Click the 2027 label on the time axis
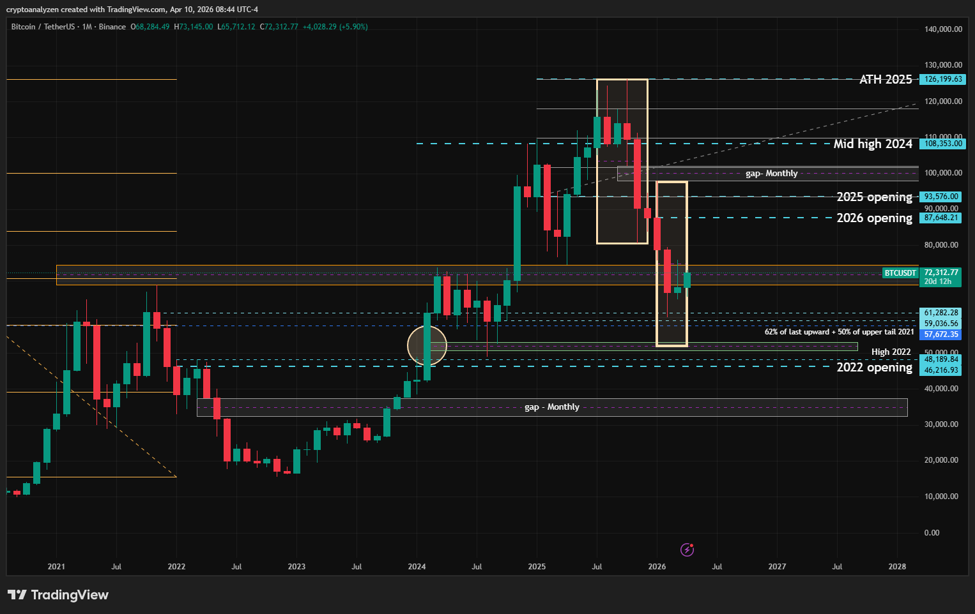 pyautogui.click(x=777, y=566)
